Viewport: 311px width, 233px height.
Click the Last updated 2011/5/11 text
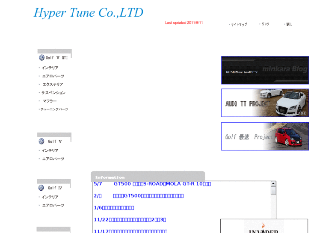click(184, 23)
